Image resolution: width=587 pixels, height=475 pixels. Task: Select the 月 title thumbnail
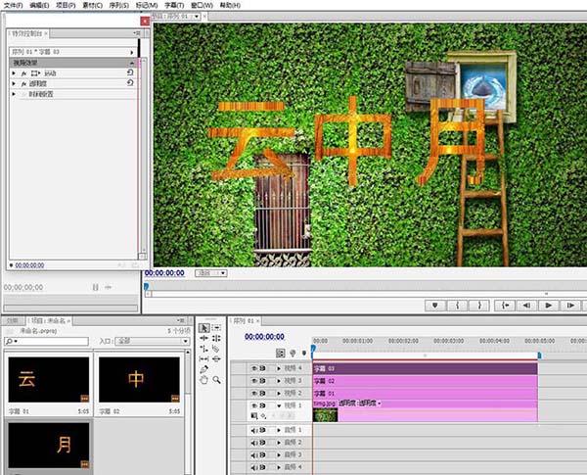click(49, 446)
